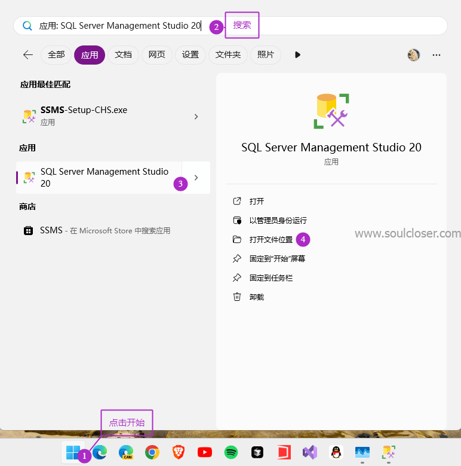
Task: Open the red Office icon in taskbar
Action: pyautogui.click(x=284, y=452)
